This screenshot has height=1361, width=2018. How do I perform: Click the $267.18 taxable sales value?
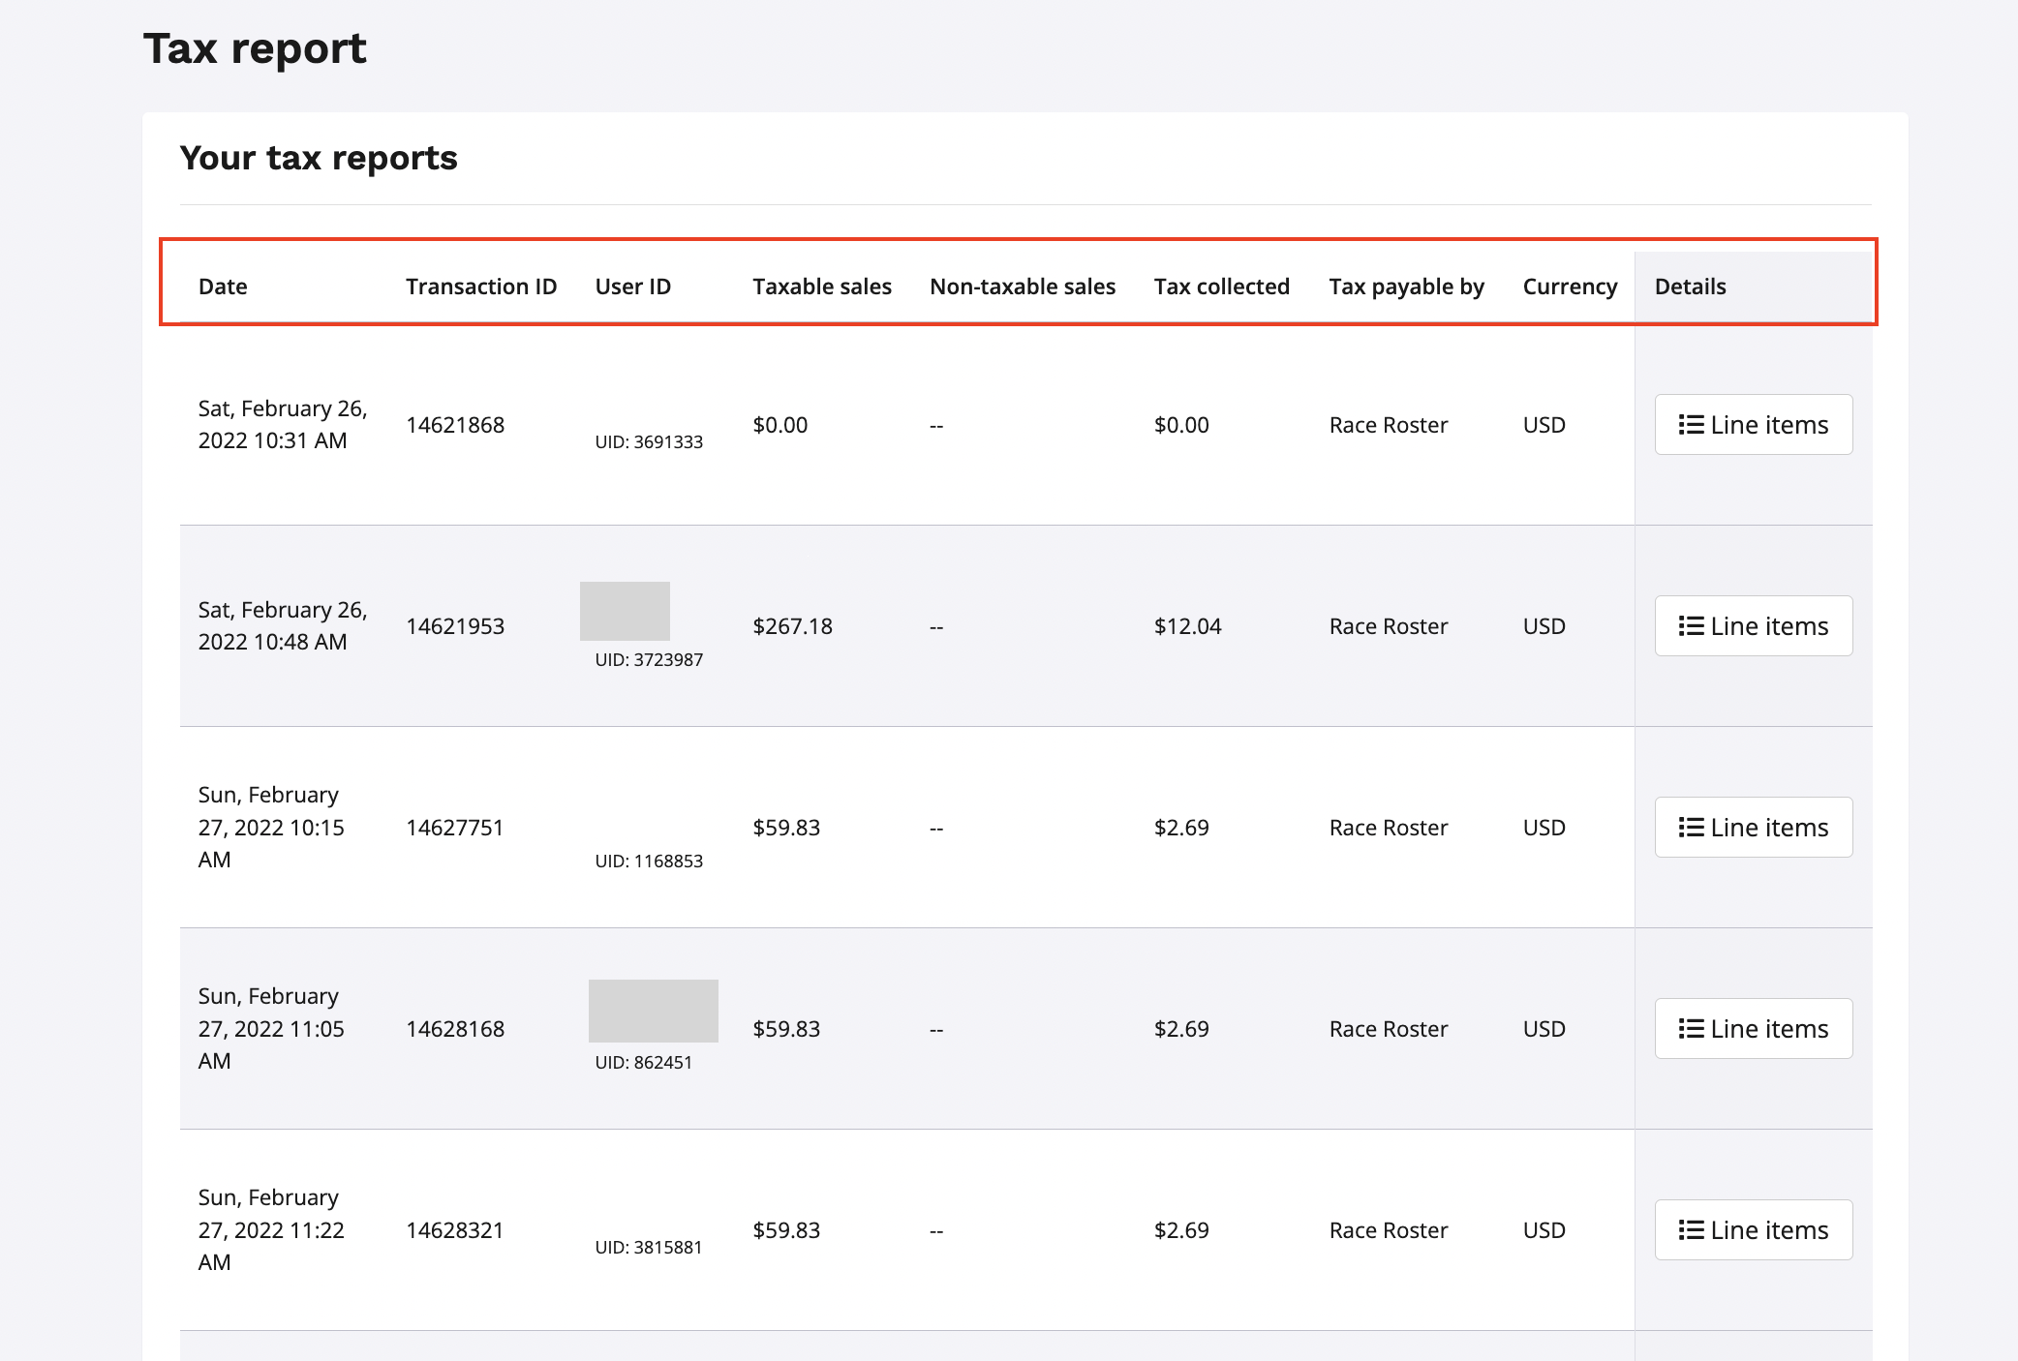point(792,626)
